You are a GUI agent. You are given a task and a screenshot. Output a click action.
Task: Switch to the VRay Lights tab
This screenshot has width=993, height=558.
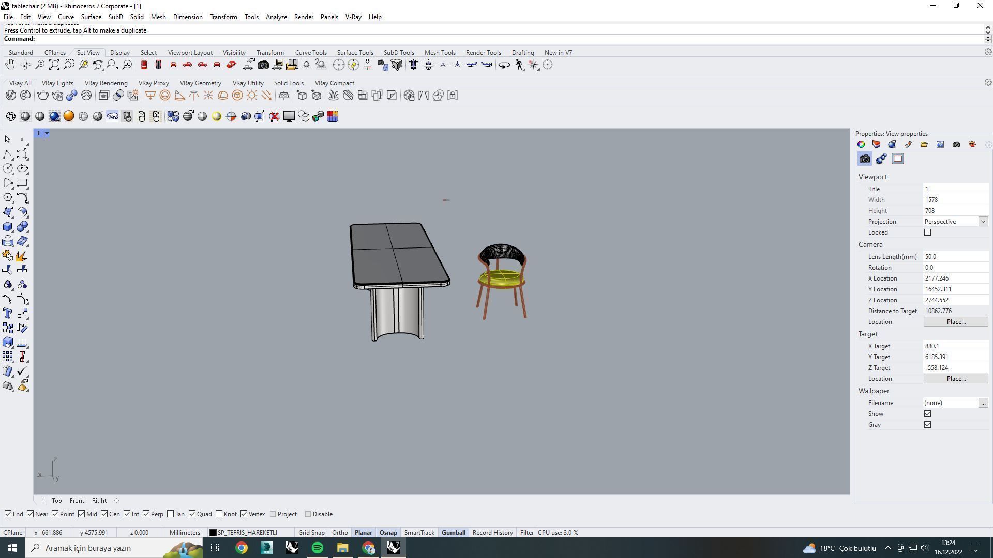[57, 83]
